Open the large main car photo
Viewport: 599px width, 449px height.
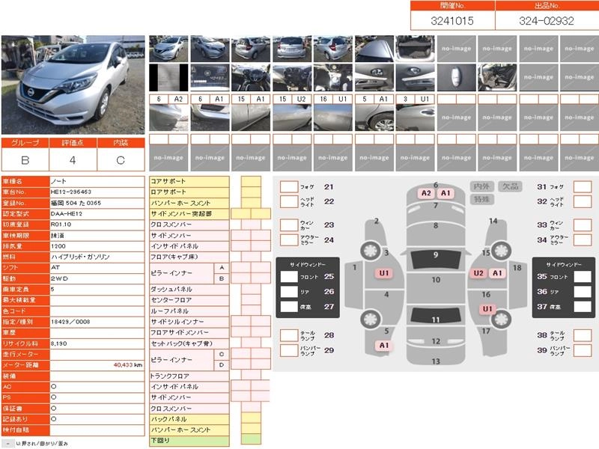73,85
